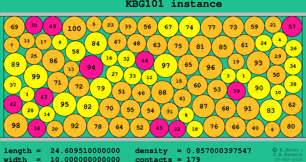The width and height of the screenshot is (306, 162).
Task: Click the small yellow circle 2
Action: point(229,76)
